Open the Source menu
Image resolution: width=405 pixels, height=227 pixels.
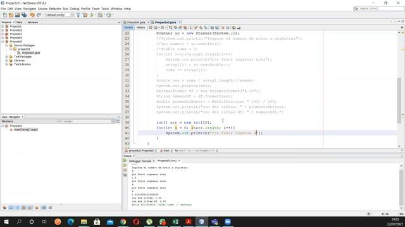pyautogui.click(x=42, y=9)
